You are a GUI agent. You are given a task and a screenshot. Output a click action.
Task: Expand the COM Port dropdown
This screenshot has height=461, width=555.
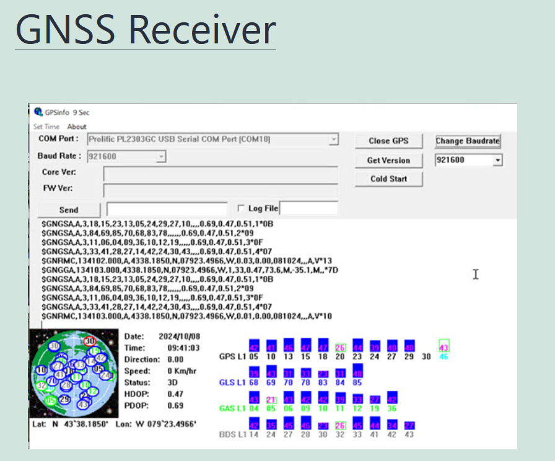tap(334, 139)
